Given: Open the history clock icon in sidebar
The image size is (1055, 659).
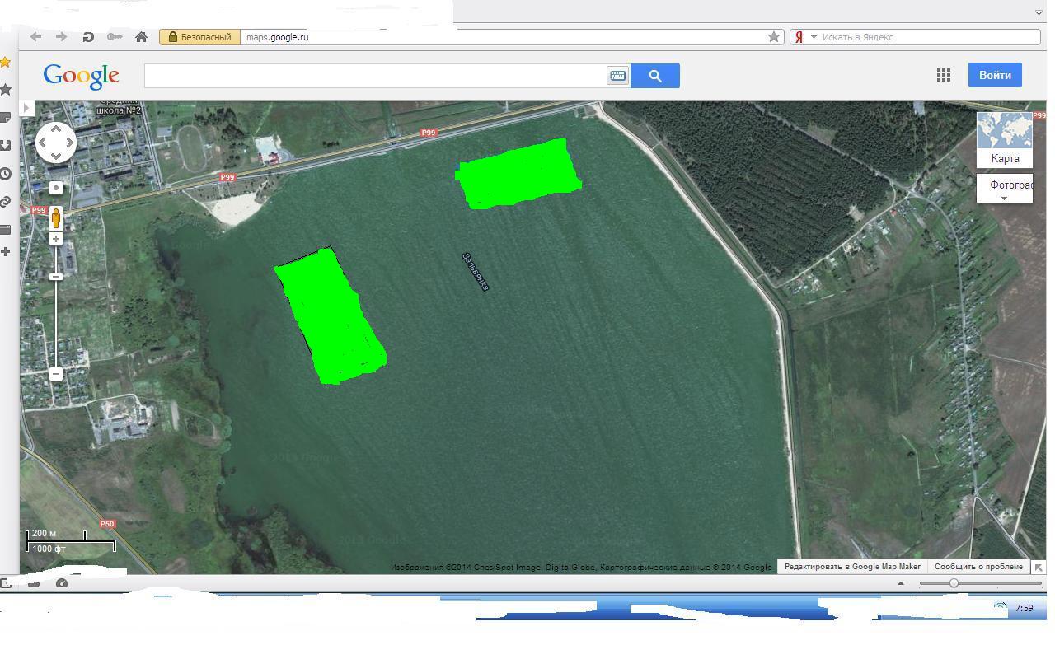Looking at the screenshot, I should [6, 174].
